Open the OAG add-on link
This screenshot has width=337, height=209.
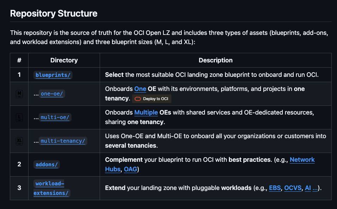(130, 170)
